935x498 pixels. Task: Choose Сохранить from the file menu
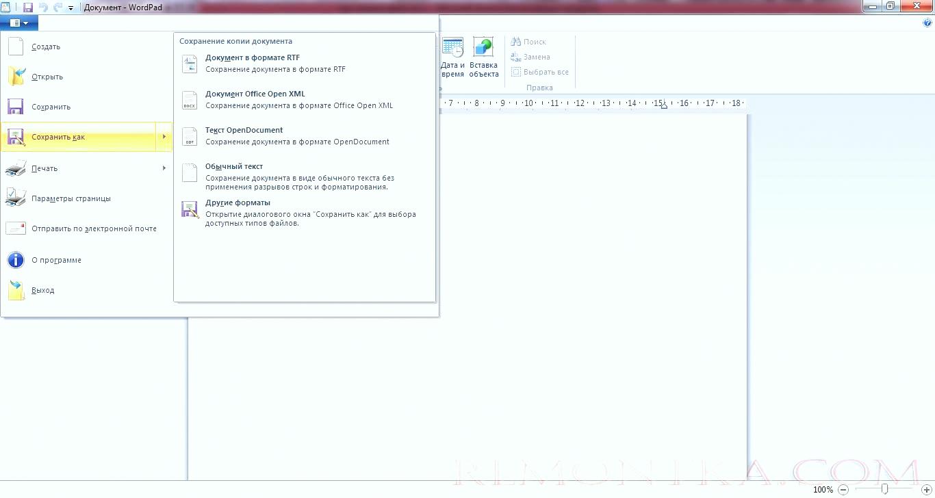(86, 107)
